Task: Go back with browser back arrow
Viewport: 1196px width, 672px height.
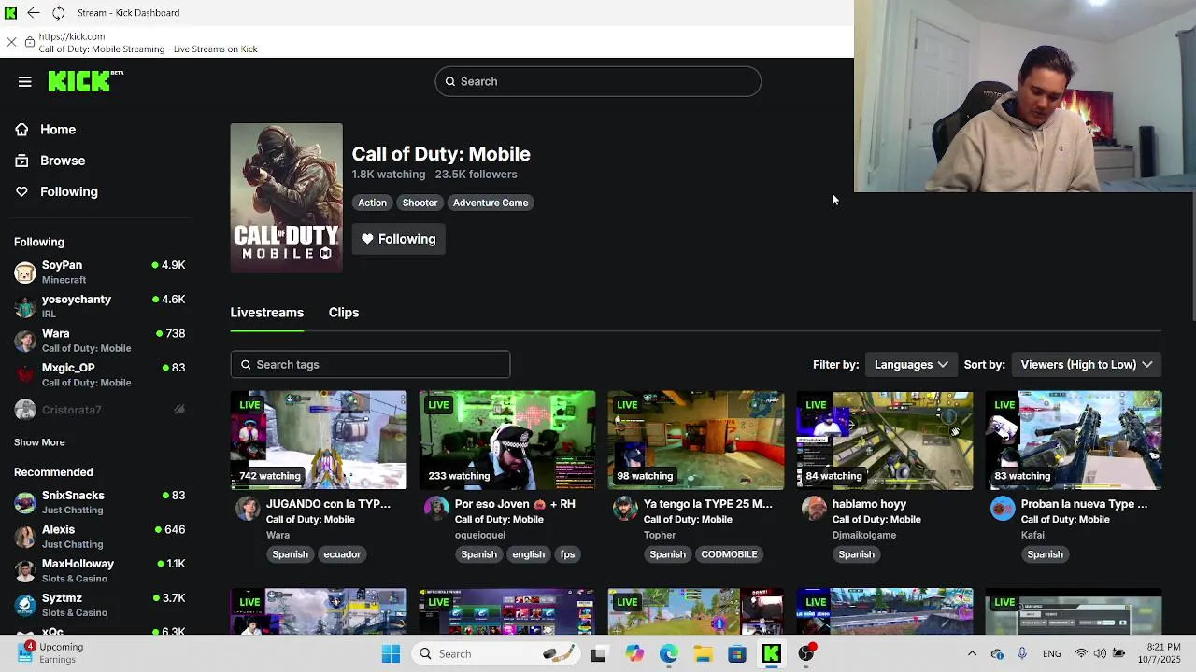Action: tap(34, 13)
